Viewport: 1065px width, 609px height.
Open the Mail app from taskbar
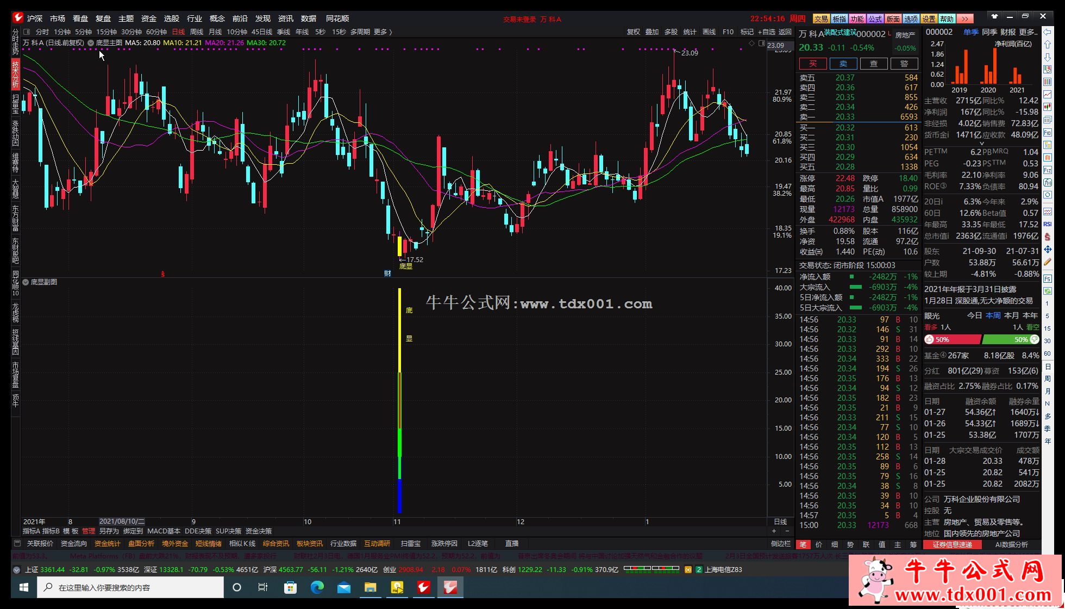pos(343,587)
